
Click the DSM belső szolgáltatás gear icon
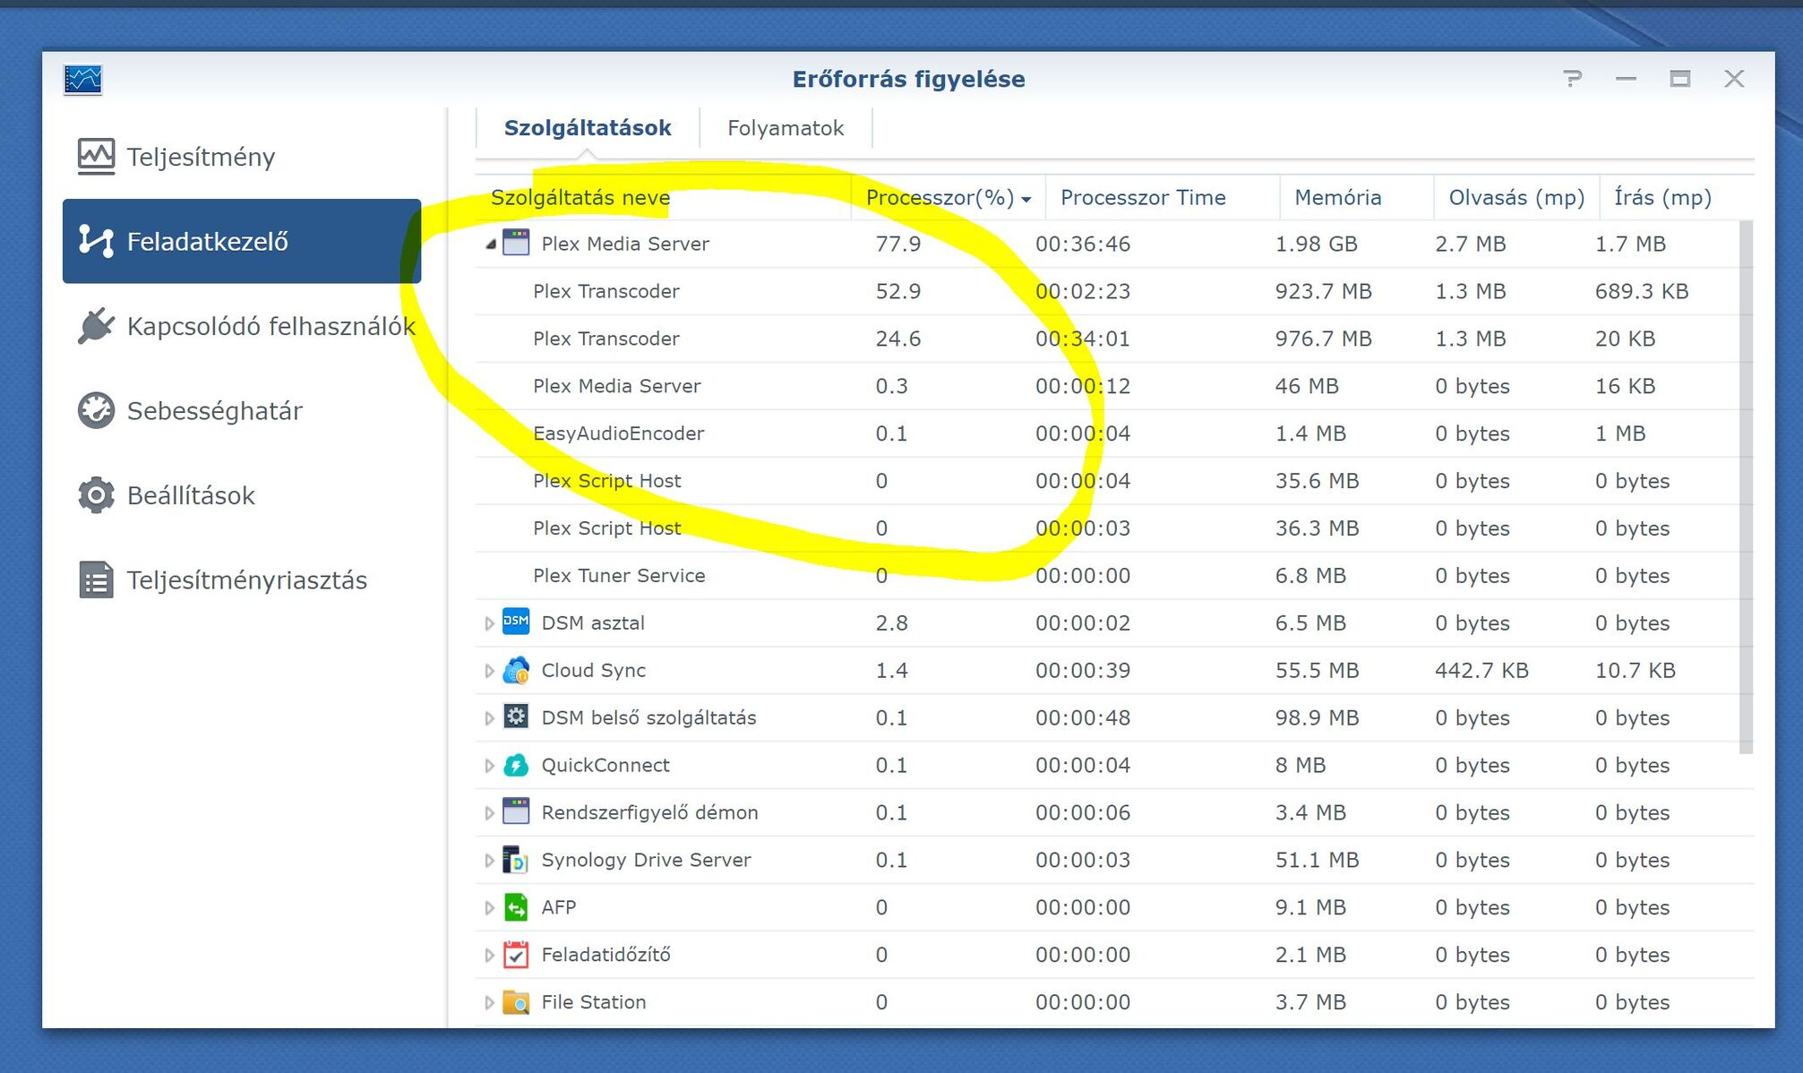[x=516, y=717]
